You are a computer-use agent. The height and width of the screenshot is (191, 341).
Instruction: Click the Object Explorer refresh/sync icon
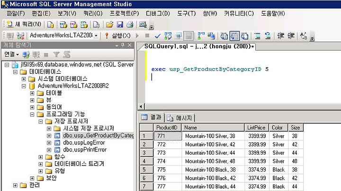click(x=67, y=55)
